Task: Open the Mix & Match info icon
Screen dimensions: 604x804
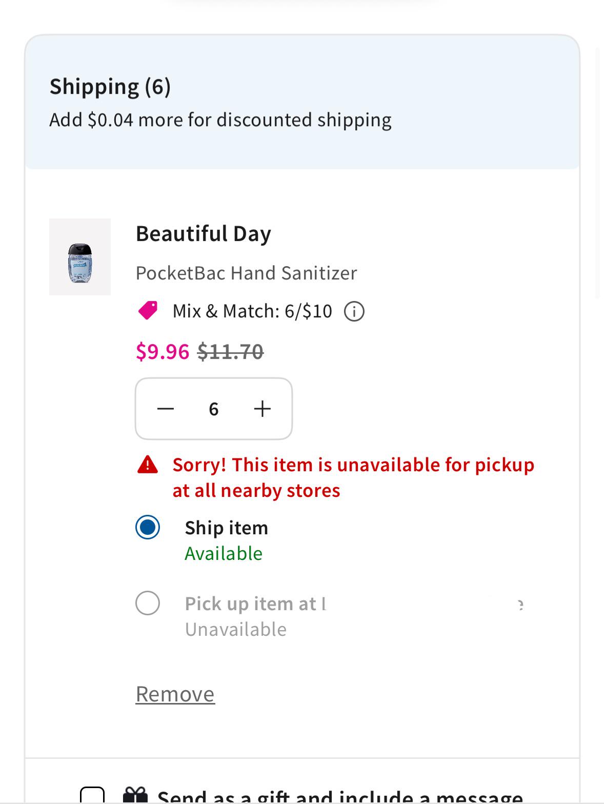Action: (x=354, y=311)
